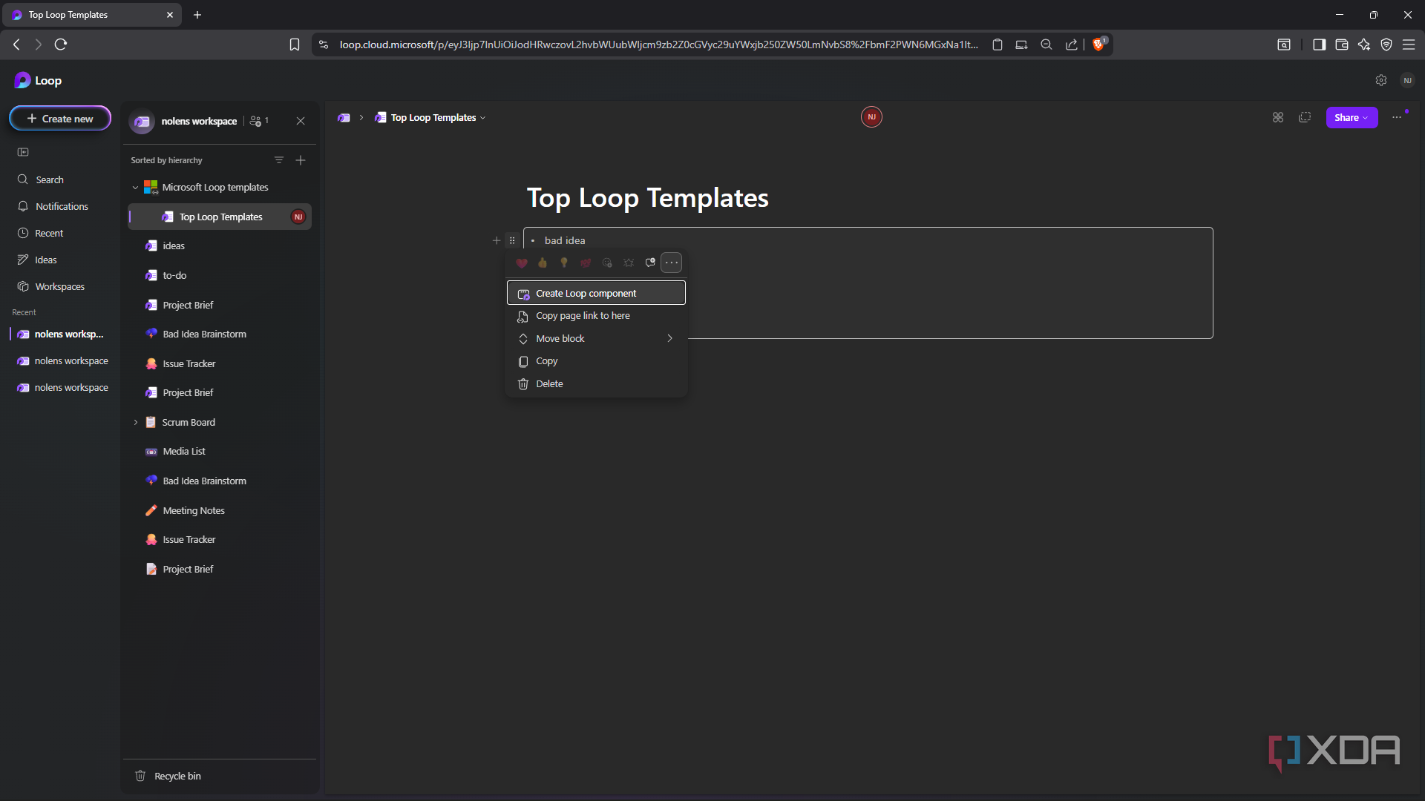The height and width of the screenshot is (801, 1425).
Task: Open a new browser tab
Action: click(197, 15)
